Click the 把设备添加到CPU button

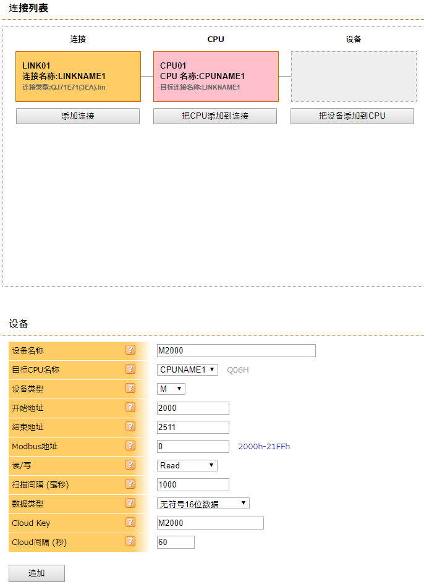click(352, 116)
